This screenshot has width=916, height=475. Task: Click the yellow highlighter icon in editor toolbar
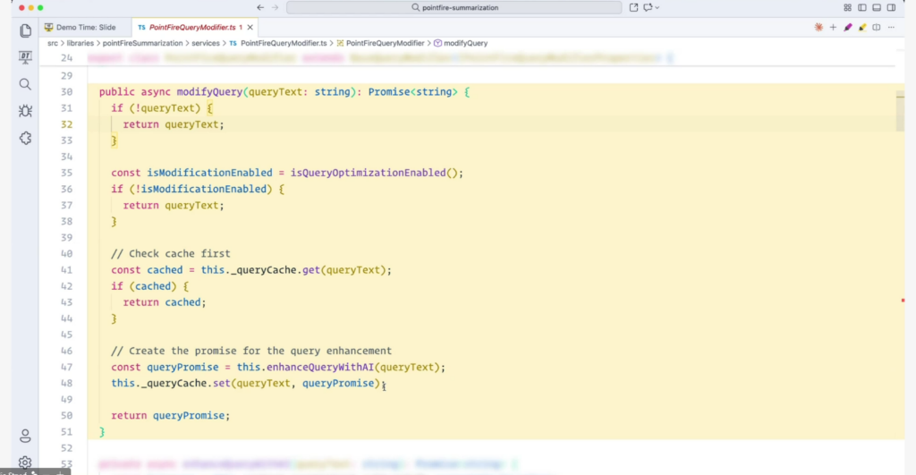point(862,28)
